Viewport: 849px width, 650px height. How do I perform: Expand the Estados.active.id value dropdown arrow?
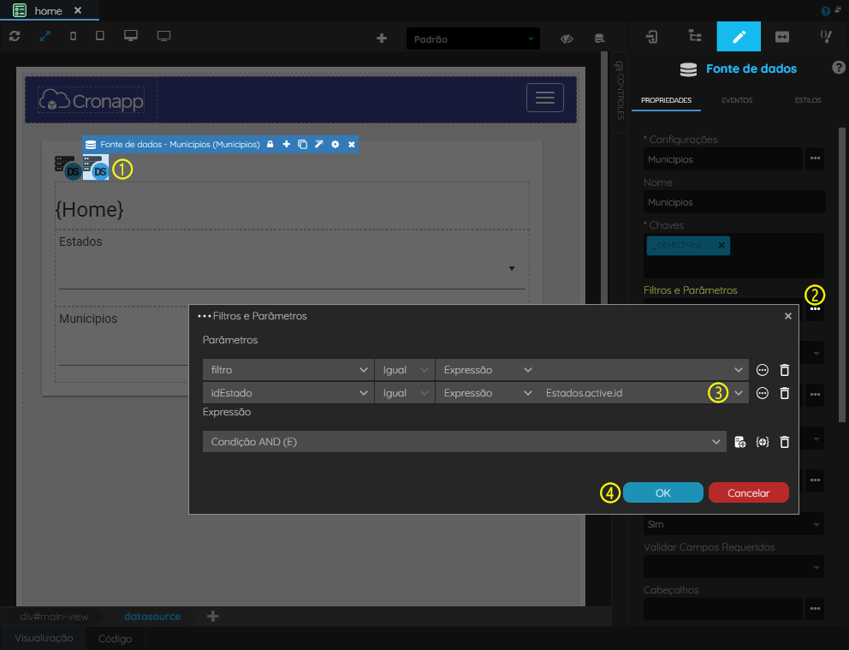pyautogui.click(x=739, y=393)
